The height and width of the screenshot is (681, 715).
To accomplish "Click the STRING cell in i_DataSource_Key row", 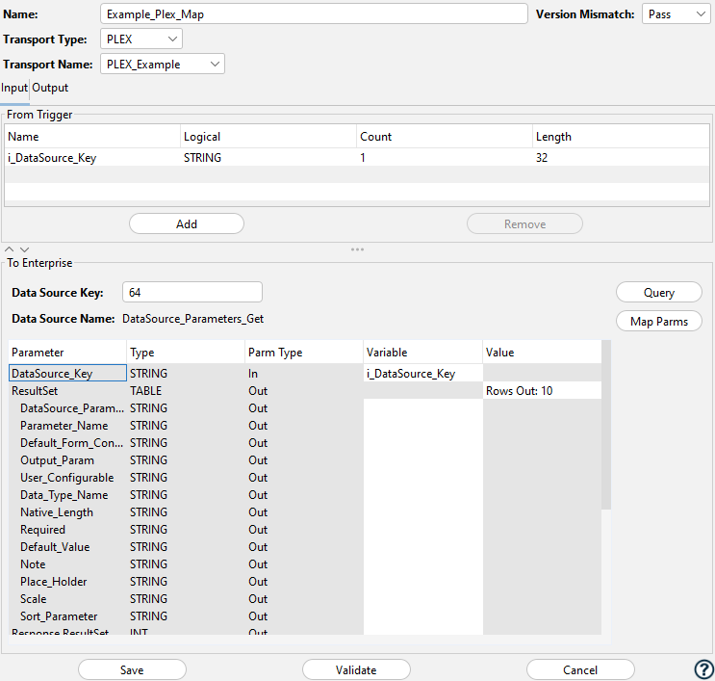I will coord(268,157).
